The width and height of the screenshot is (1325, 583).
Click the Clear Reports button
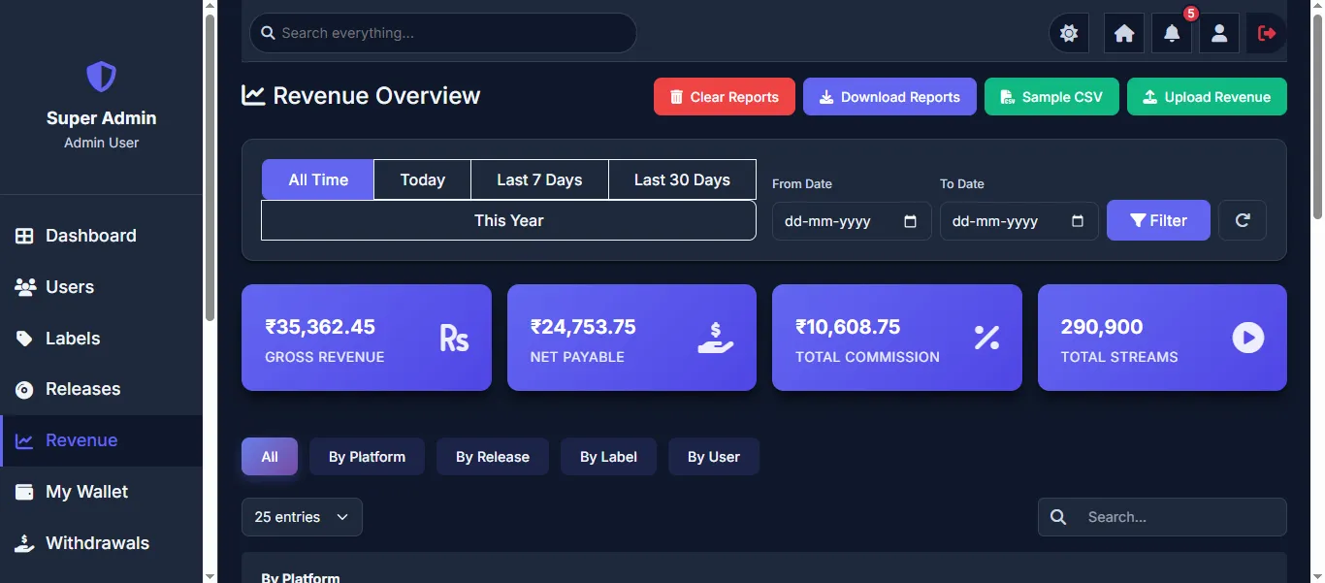[x=725, y=97]
